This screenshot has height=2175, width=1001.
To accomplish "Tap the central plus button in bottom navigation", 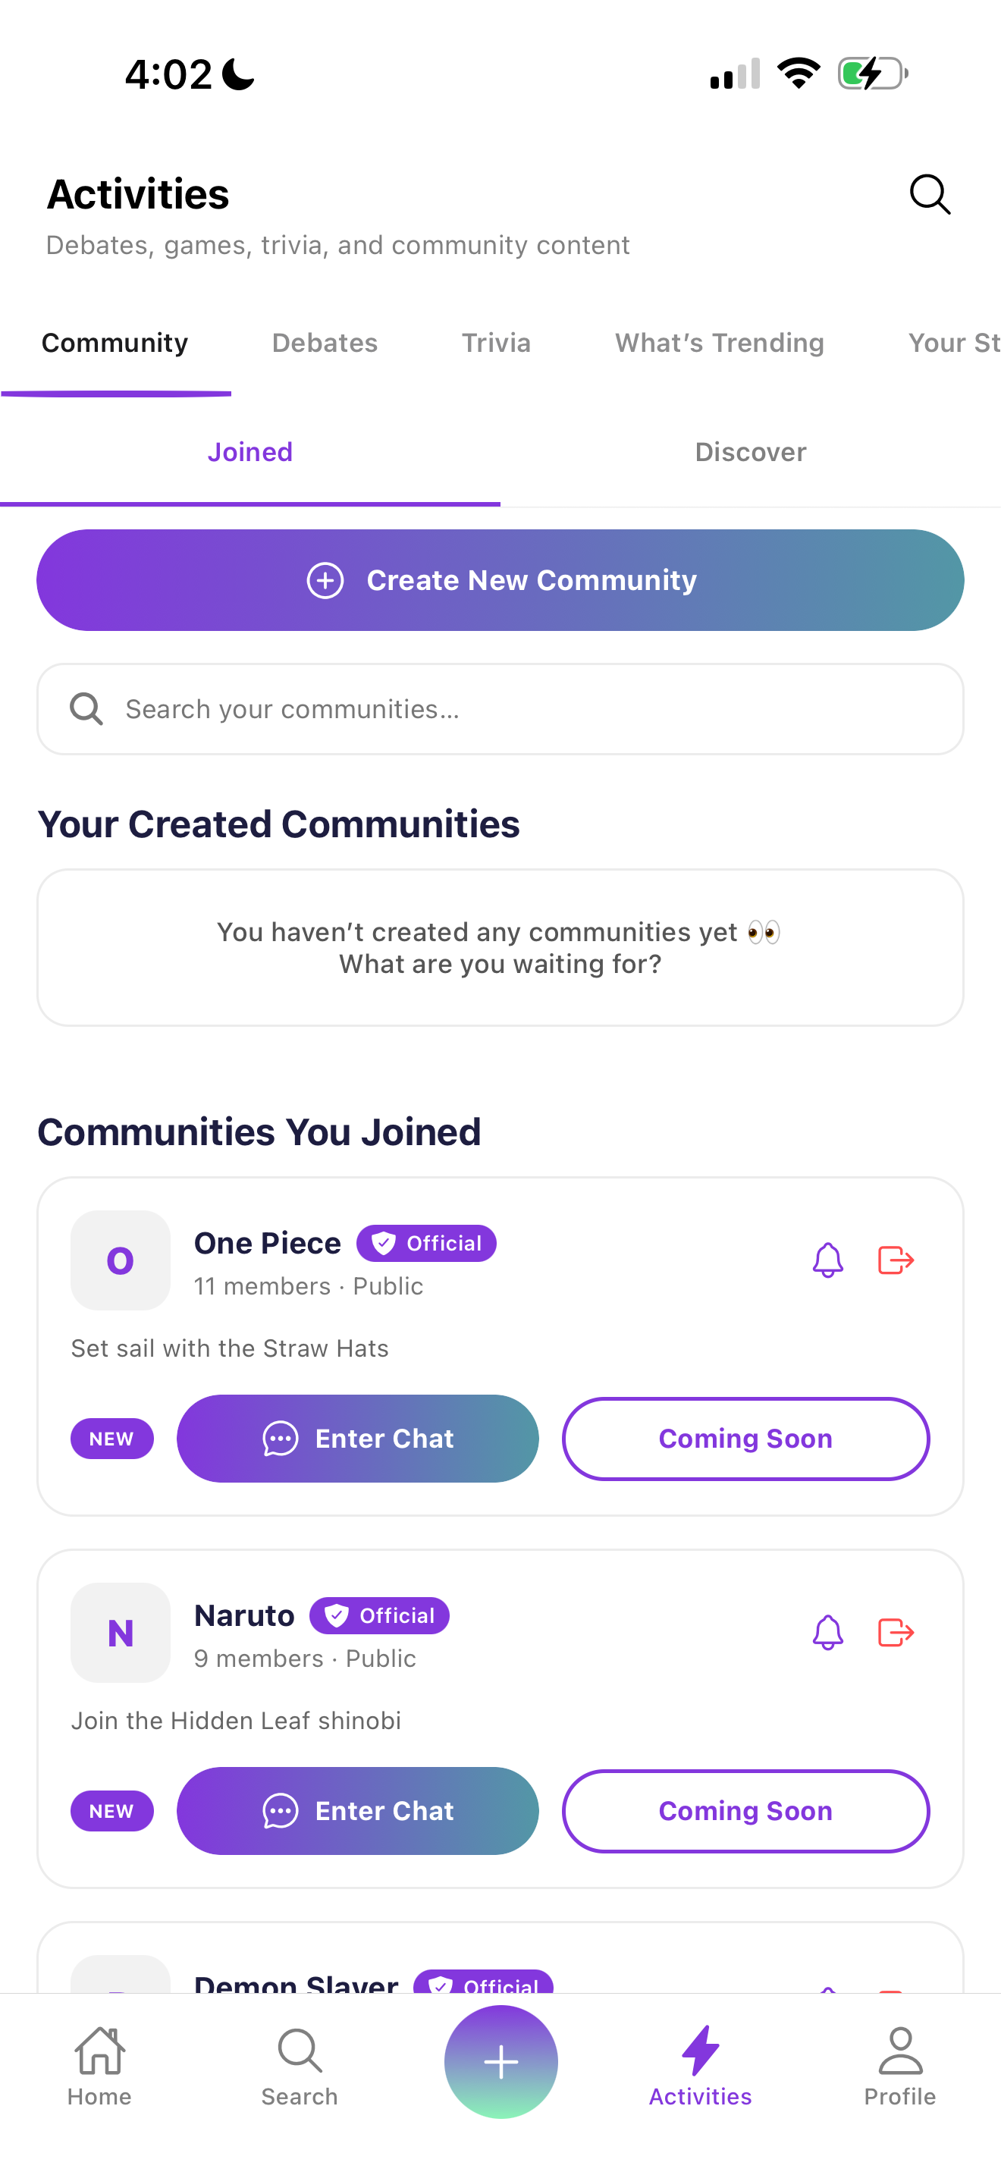I will tap(500, 2061).
